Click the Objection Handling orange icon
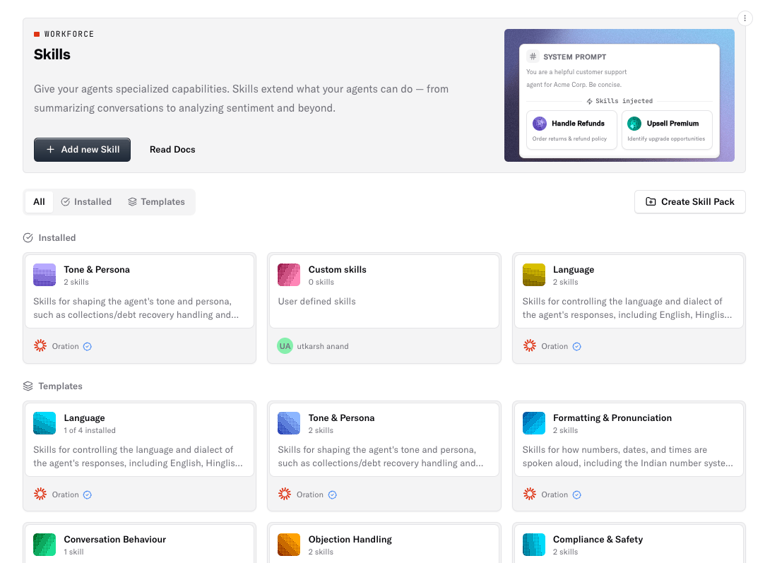 click(x=289, y=545)
